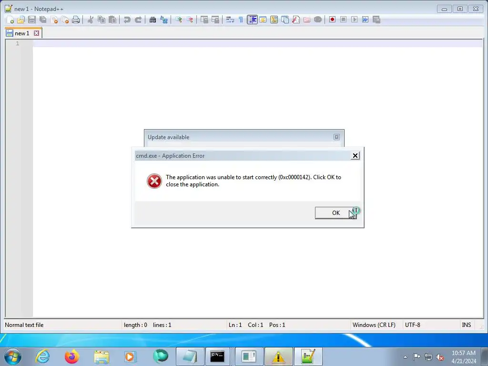The width and height of the screenshot is (488, 366).
Task: Click the Close document toolbar icon
Action: click(54, 20)
